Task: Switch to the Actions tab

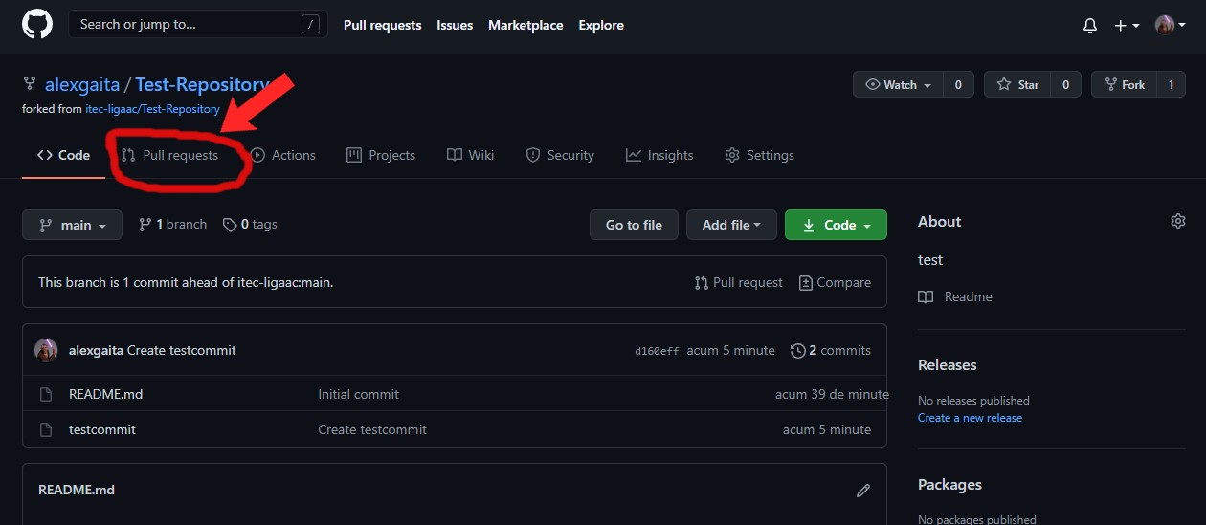Action: click(282, 155)
